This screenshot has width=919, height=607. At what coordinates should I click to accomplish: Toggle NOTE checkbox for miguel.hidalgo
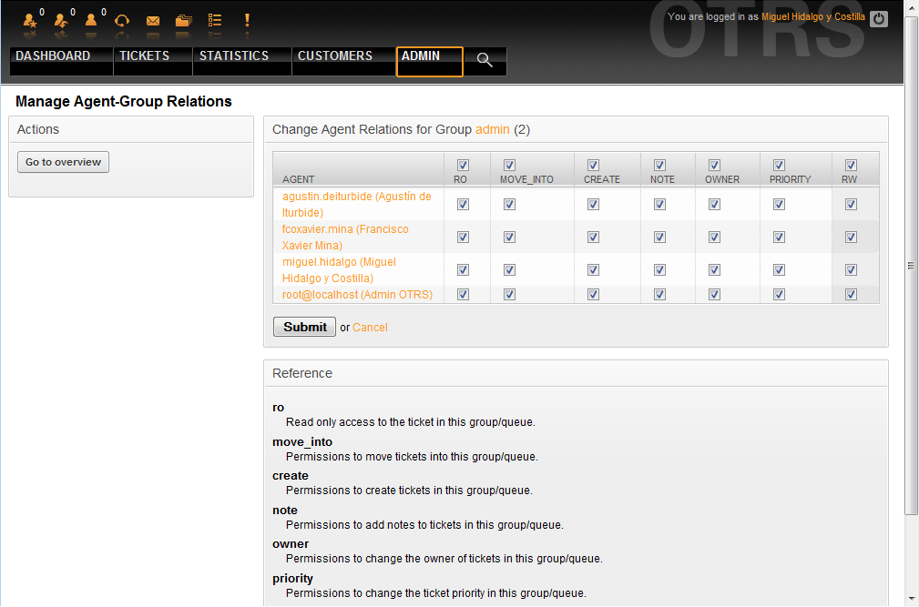[659, 270]
